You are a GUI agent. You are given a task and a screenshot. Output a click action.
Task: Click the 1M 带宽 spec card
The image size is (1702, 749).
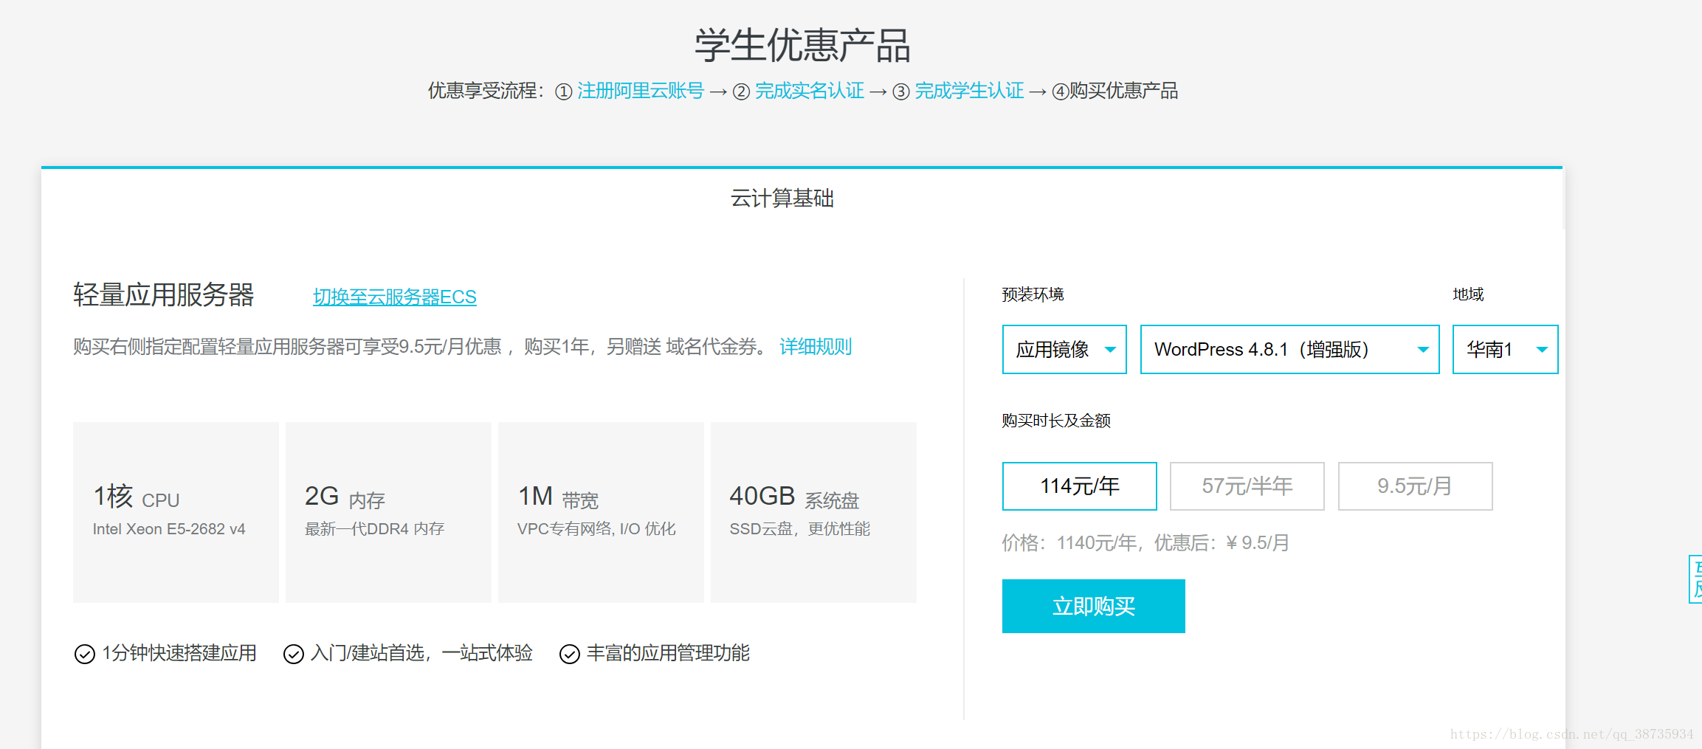click(601, 512)
